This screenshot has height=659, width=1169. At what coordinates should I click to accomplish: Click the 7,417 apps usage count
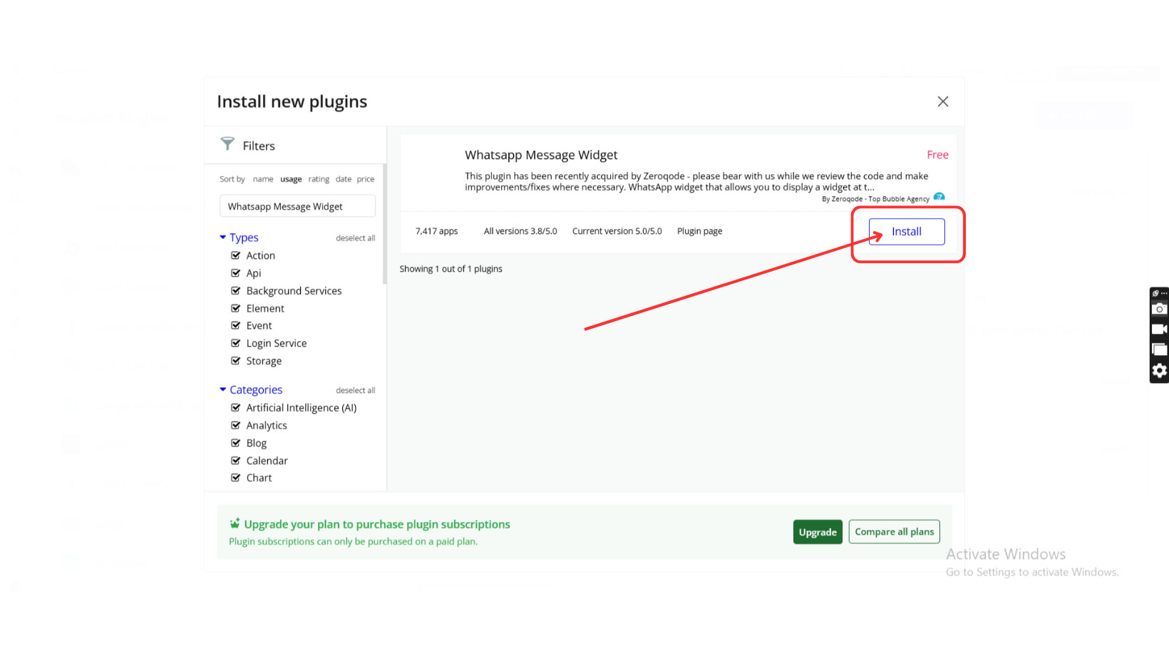tap(436, 231)
